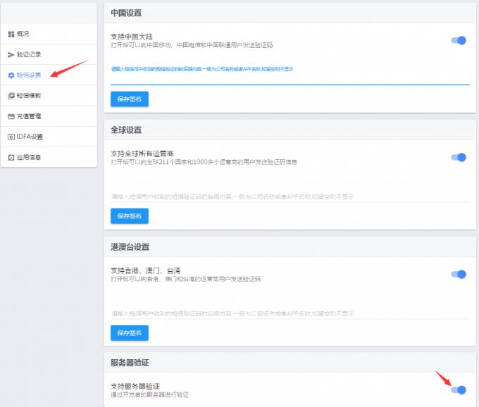Click the 支持全球所有运营商 label text
The height and width of the screenshot is (407, 479).
click(142, 154)
